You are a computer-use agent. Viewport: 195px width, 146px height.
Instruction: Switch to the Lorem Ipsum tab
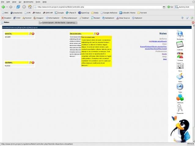click(x=58, y=23)
